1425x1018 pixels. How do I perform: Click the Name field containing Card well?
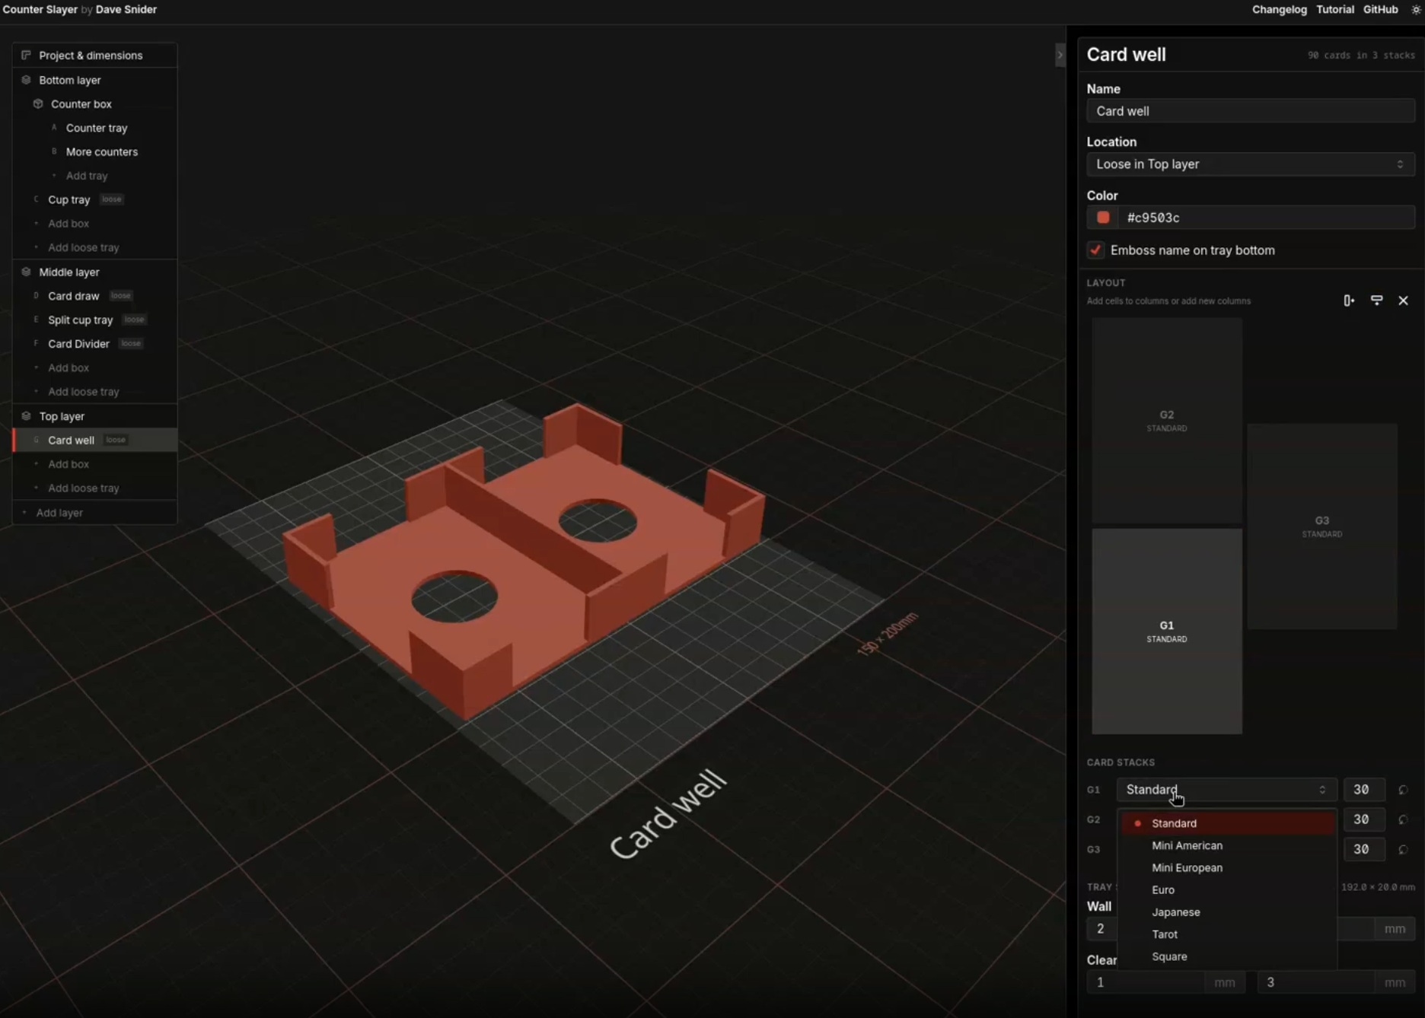click(1249, 110)
